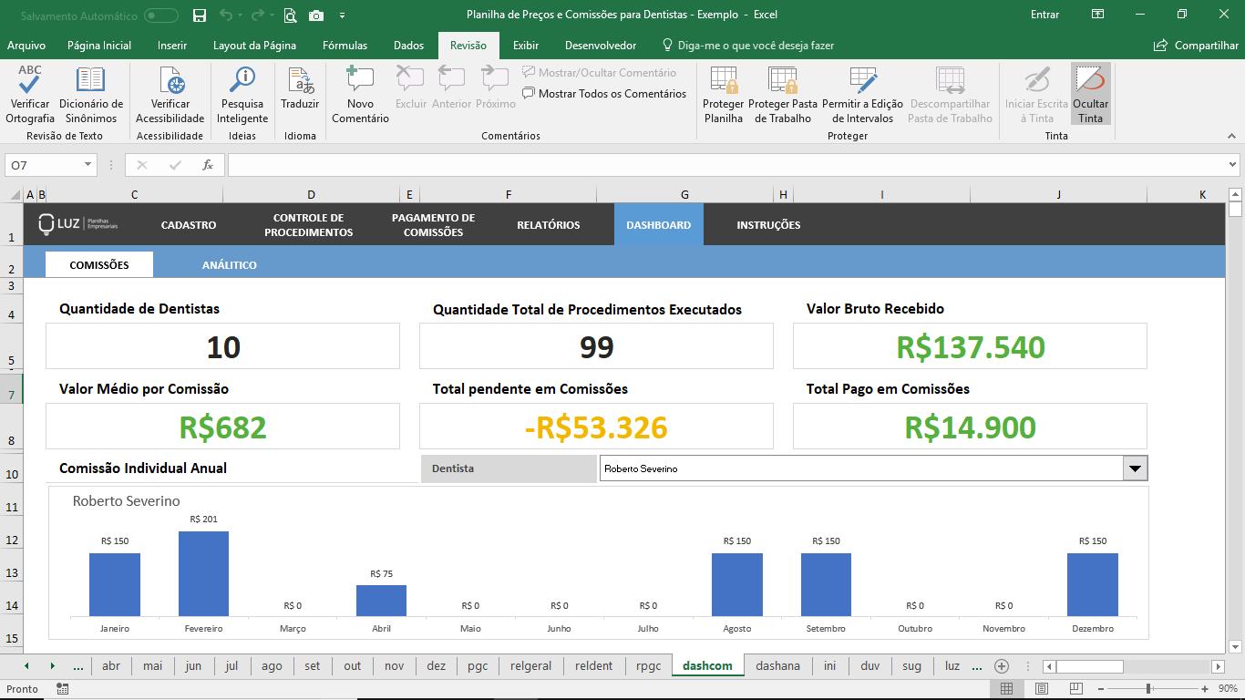Open Pesquisa Inteligente smart lookup
The width and height of the screenshot is (1245, 700).
tap(242, 95)
